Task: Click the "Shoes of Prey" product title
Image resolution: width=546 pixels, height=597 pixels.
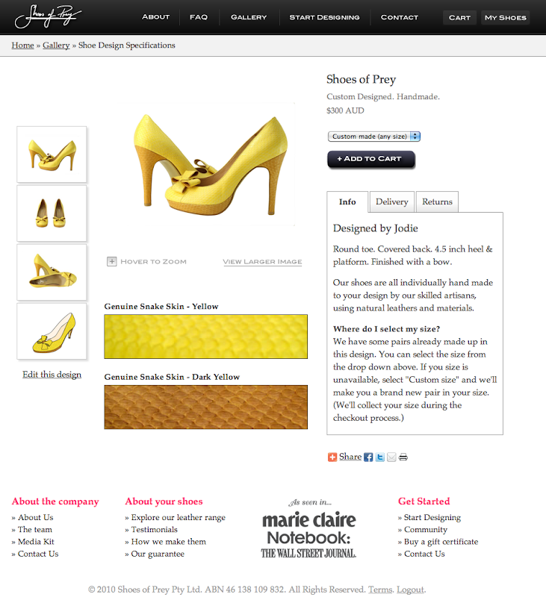Action: point(362,79)
